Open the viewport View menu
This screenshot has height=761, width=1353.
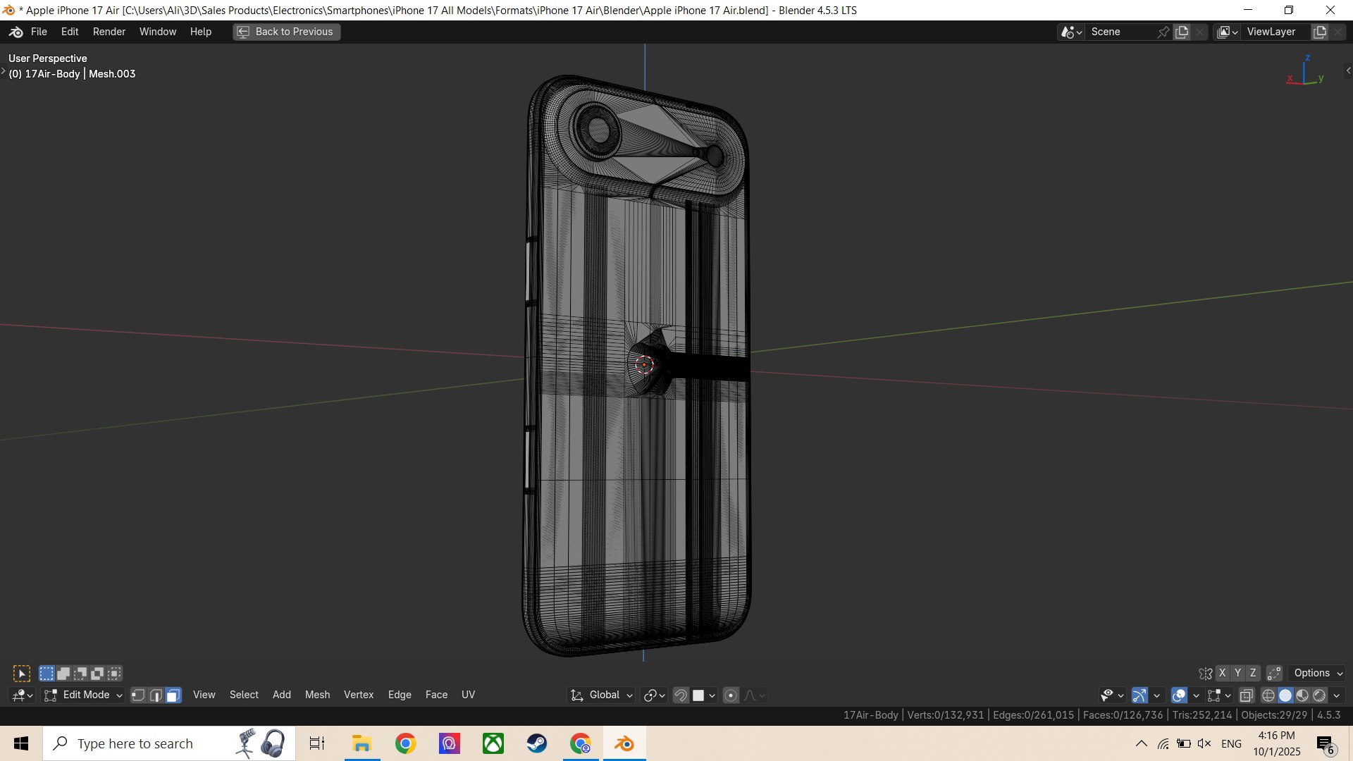204,695
